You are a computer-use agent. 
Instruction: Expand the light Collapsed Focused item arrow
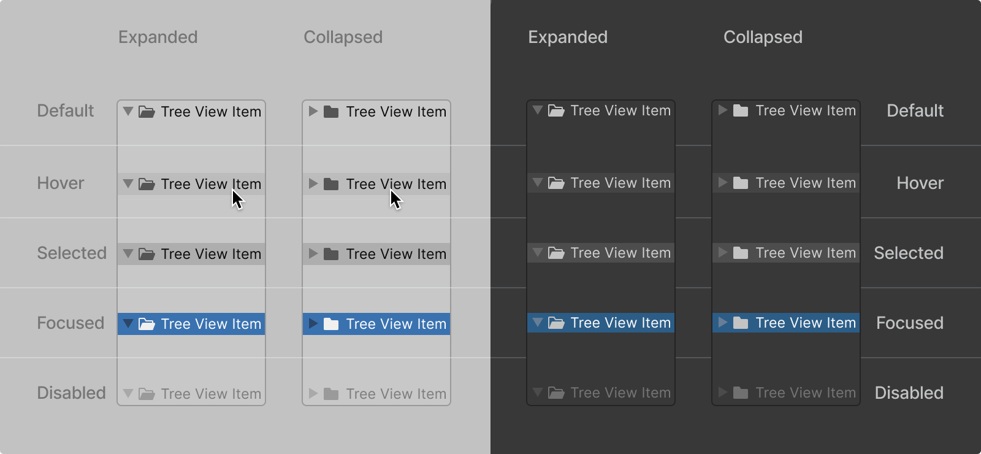click(x=313, y=324)
